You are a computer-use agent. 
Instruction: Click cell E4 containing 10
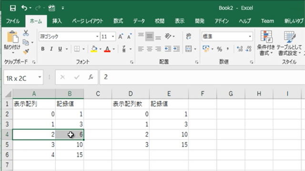click(169, 134)
